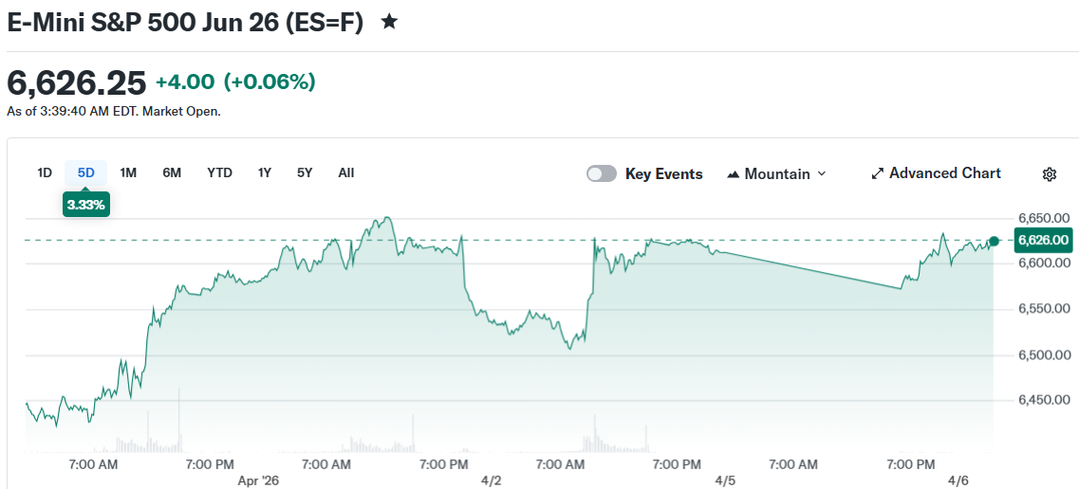
Task: View the 5Y chart range
Action: pos(305,172)
